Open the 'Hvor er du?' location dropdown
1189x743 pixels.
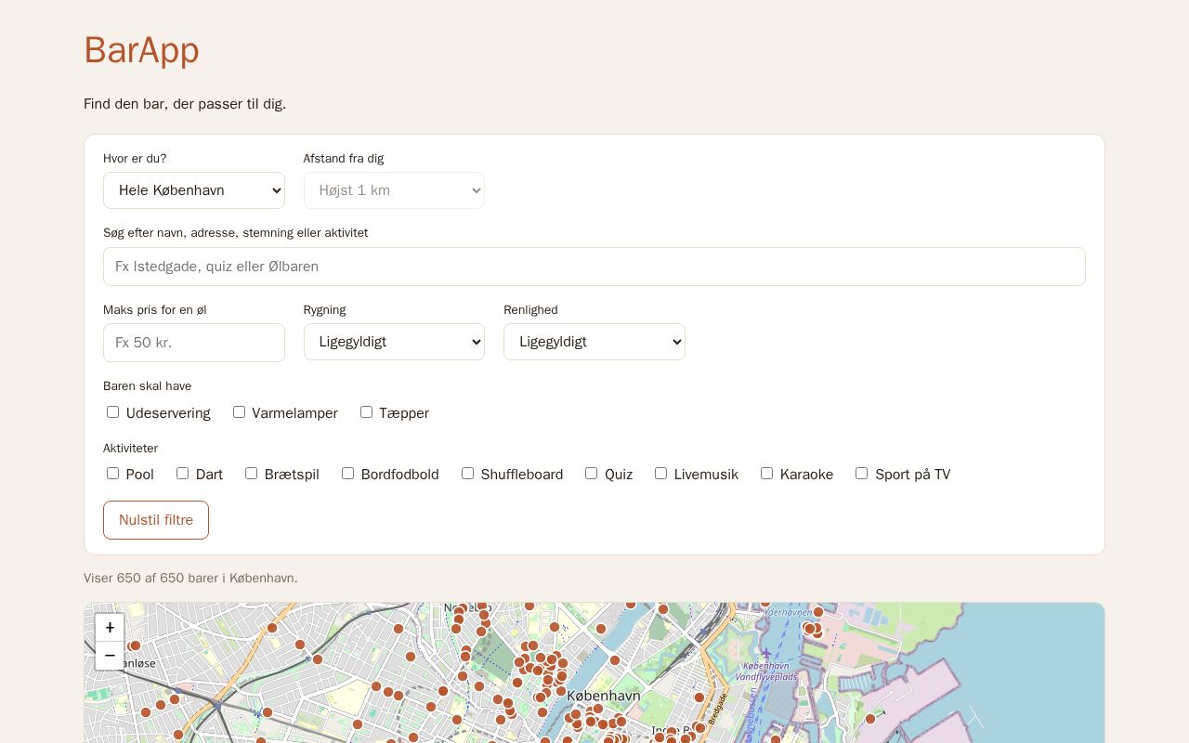pyautogui.click(x=194, y=190)
